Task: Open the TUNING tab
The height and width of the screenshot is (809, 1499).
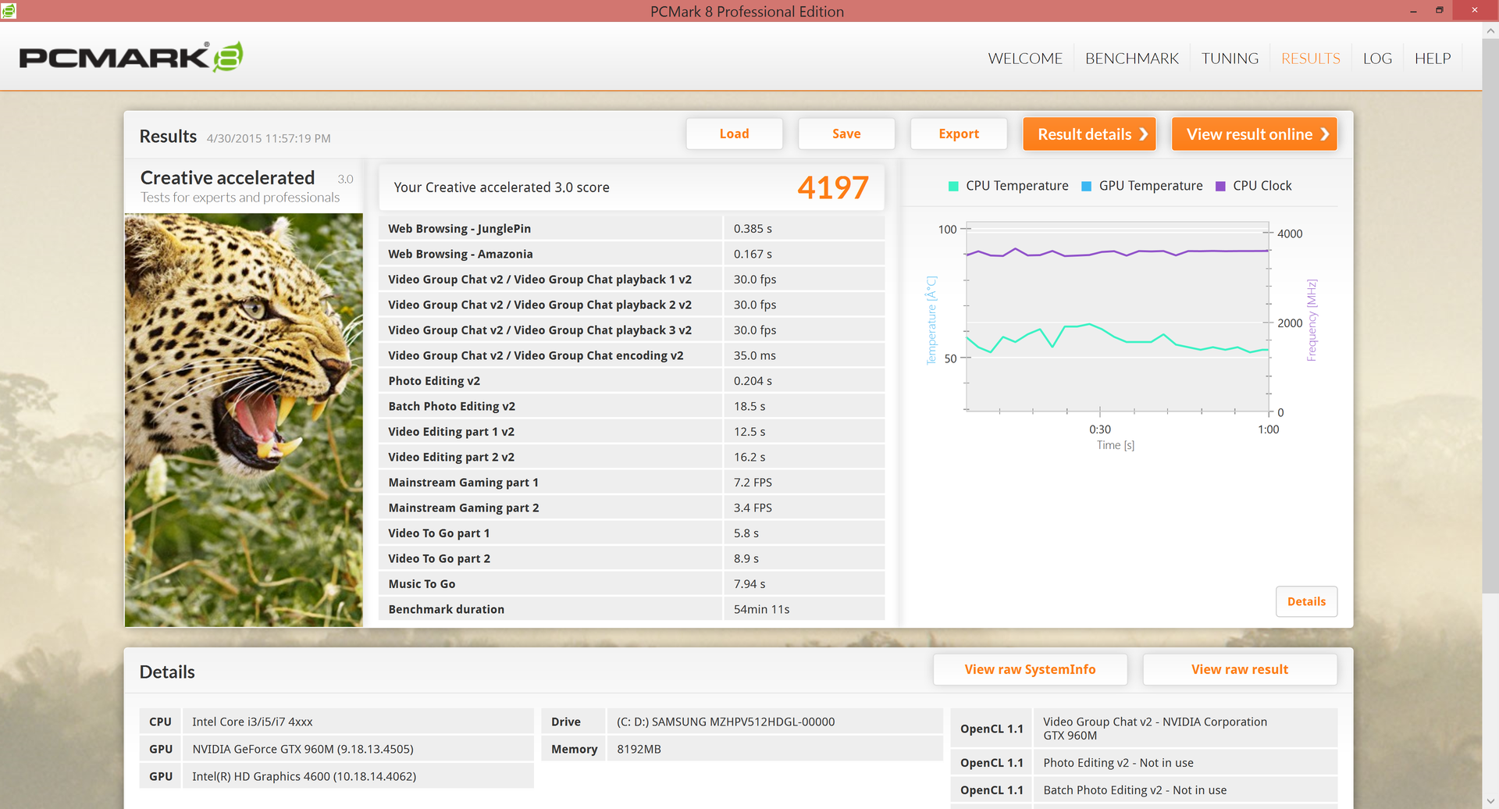Action: coord(1230,59)
